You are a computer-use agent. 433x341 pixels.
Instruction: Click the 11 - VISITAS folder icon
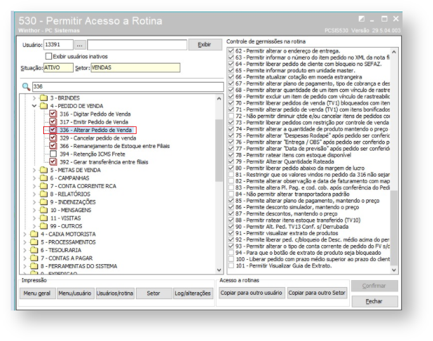[x=43, y=218]
